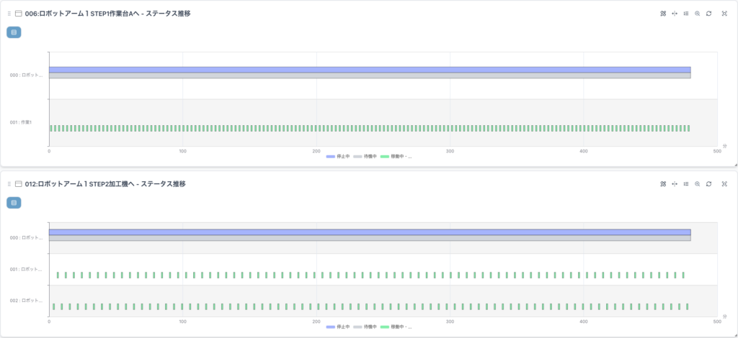Click the gray 待機中 bar in 006 chart
738x338 pixels.
(370, 76)
